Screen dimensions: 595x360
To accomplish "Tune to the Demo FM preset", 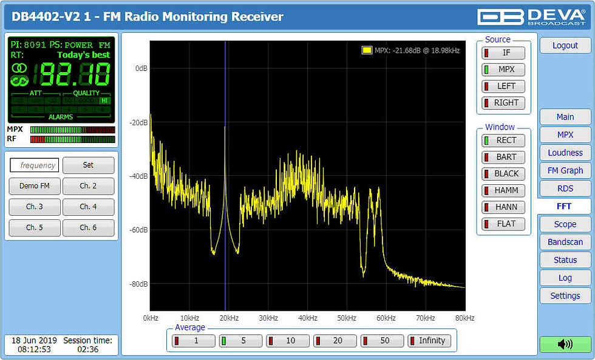I will click(35, 186).
